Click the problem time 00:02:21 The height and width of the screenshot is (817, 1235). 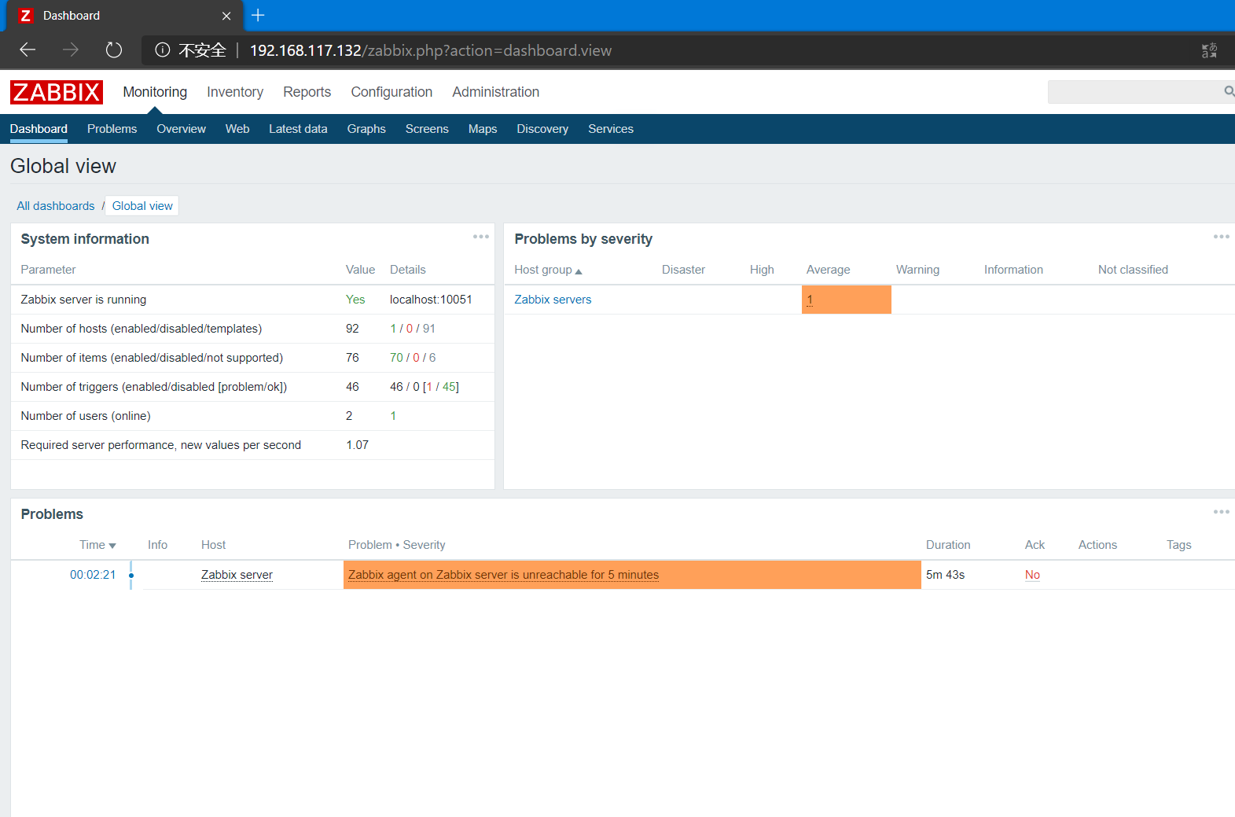[x=93, y=575]
